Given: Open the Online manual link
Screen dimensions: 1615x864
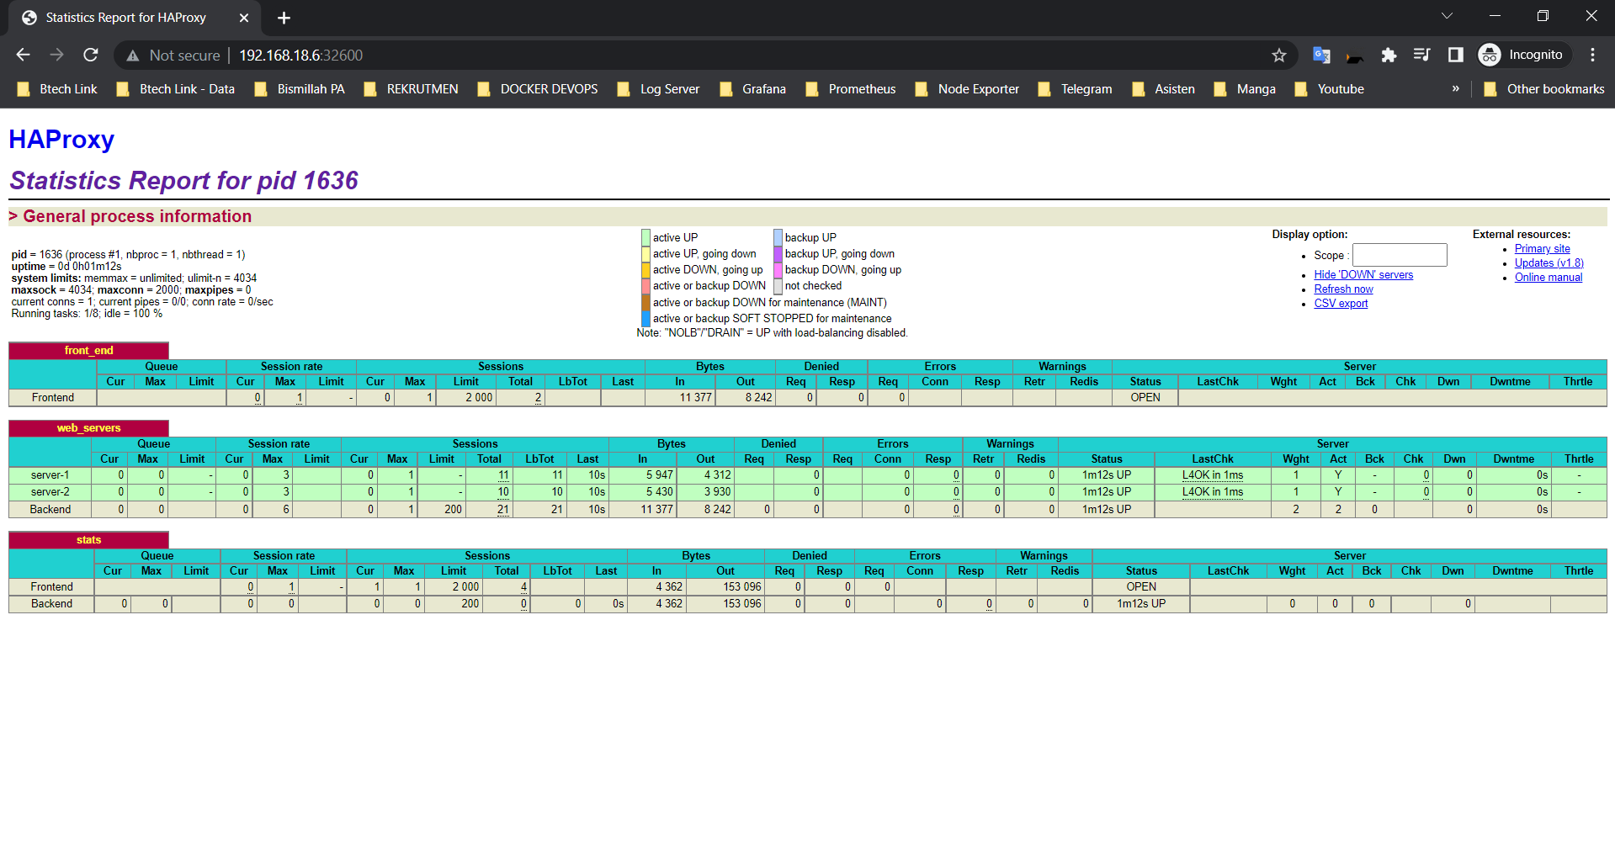Looking at the screenshot, I should [1549, 278].
